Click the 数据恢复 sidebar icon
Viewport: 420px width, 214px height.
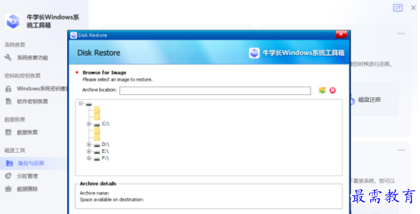(8, 132)
